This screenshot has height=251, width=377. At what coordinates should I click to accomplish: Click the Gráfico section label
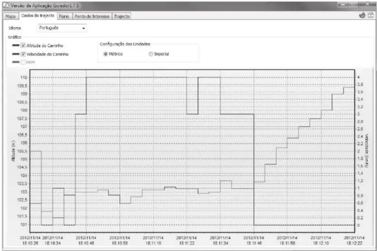click(15, 37)
